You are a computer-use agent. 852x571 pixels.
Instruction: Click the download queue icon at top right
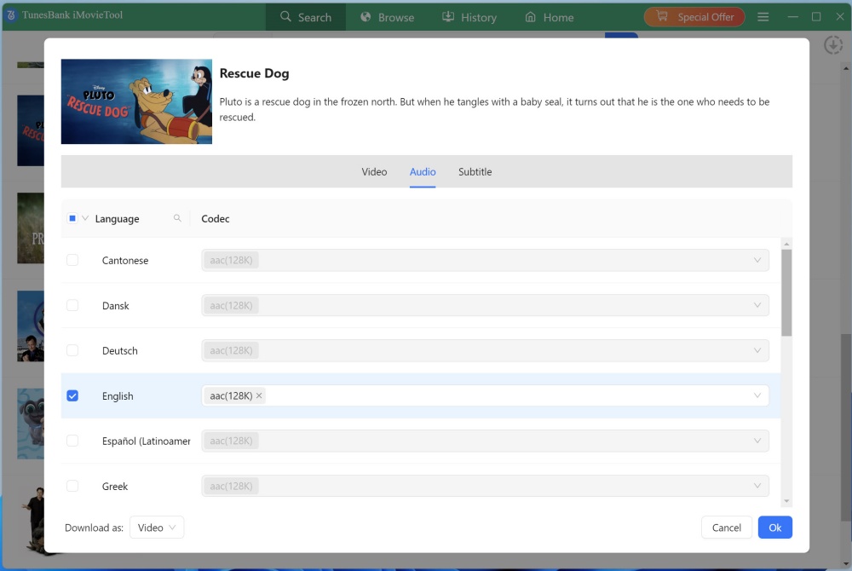point(832,45)
